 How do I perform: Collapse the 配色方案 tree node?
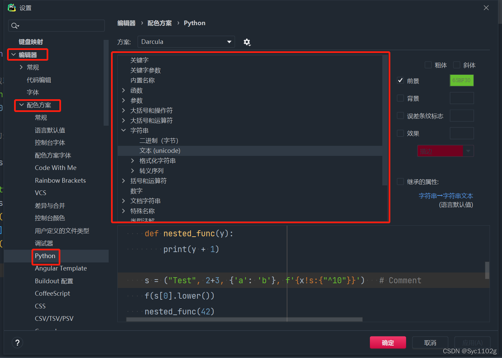click(x=21, y=105)
